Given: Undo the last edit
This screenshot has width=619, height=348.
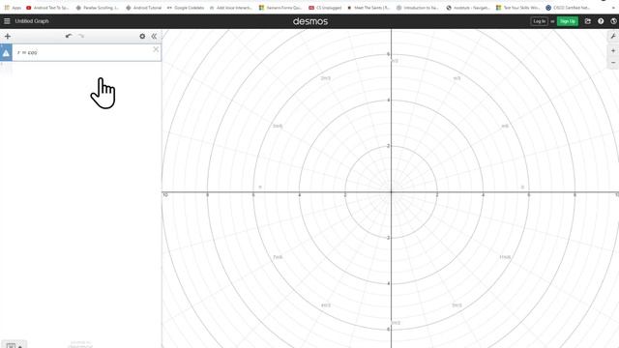Looking at the screenshot, I should tap(69, 36).
